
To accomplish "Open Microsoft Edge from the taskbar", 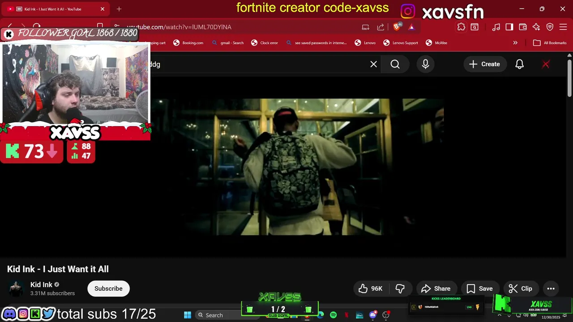I will 321,315.
